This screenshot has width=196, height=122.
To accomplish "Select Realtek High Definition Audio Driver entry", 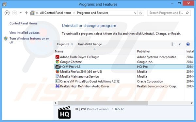I will pyautogui.click(x=85, y=86).
